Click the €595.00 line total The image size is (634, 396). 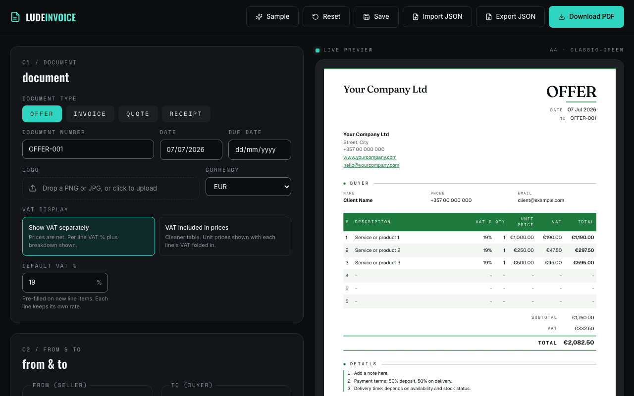click(x=584, y=263)
